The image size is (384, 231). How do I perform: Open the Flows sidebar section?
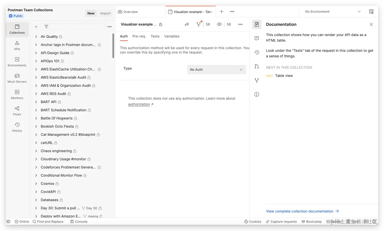click(x=17, y=111)
